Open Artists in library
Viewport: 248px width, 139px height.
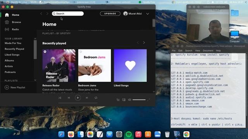(x=9, y=66)
